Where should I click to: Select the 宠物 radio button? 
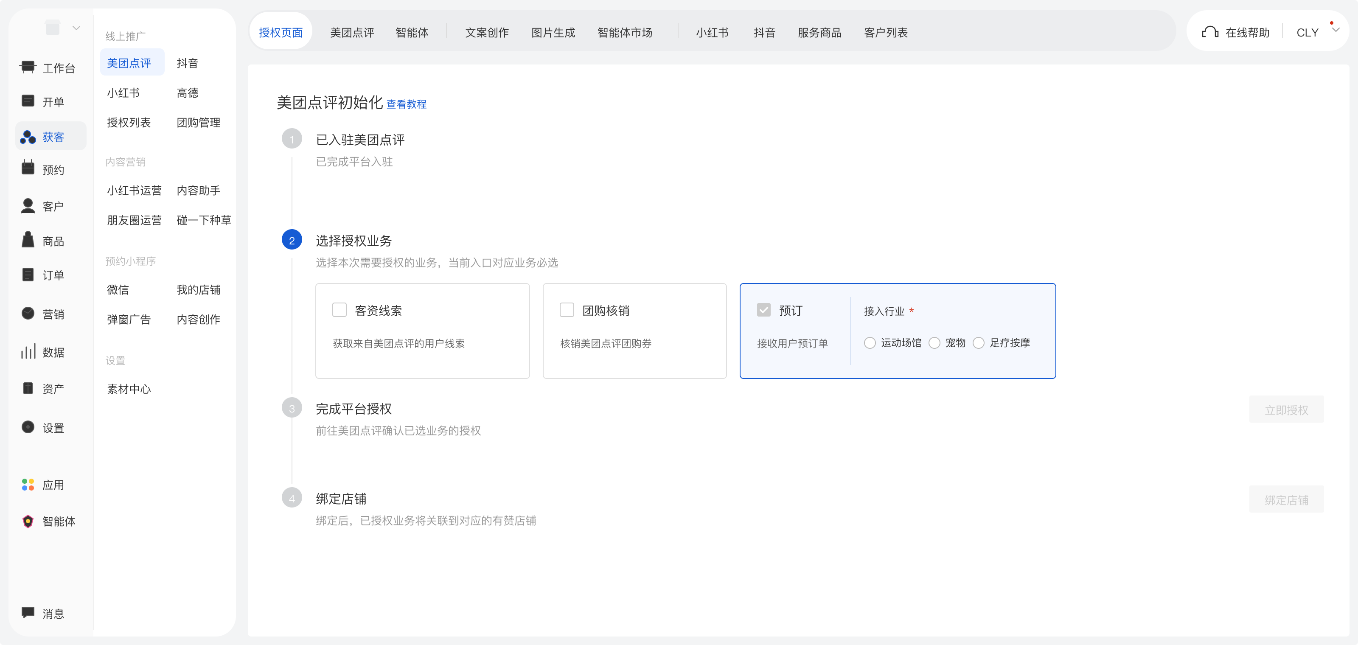click(x=934, y=343)
